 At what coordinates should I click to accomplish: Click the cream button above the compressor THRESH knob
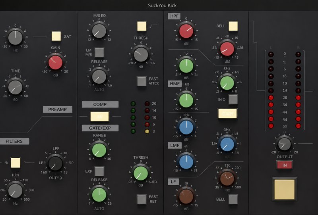[x=142, y=26]
